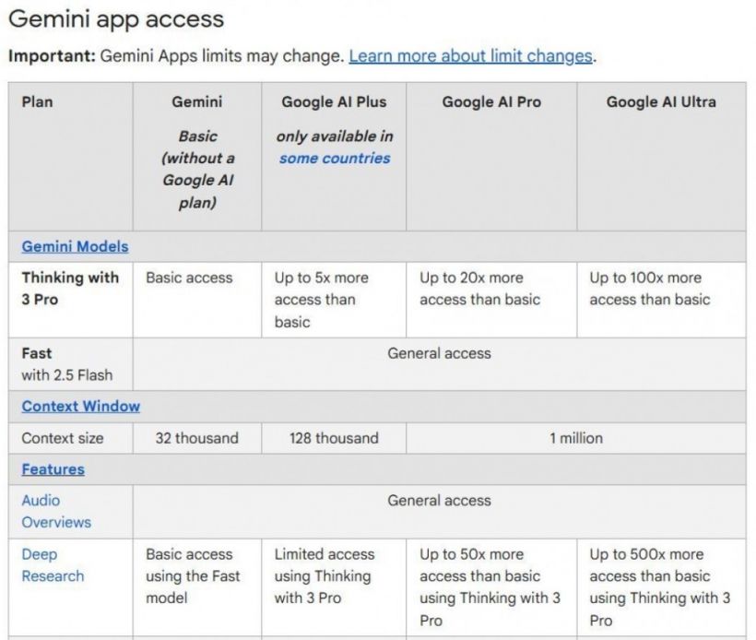
Task: Click the '1 million' context size cell
Action: (575, 438)
